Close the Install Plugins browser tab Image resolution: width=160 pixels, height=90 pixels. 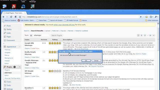pos(25,13)
